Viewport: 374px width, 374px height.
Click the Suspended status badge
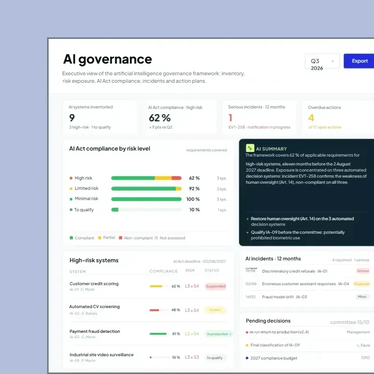tap(216, 286)
